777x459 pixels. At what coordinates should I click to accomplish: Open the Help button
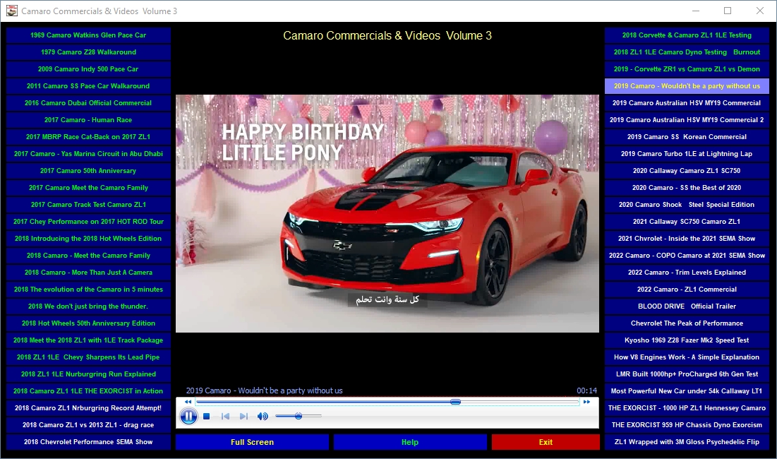pos(410,442)
